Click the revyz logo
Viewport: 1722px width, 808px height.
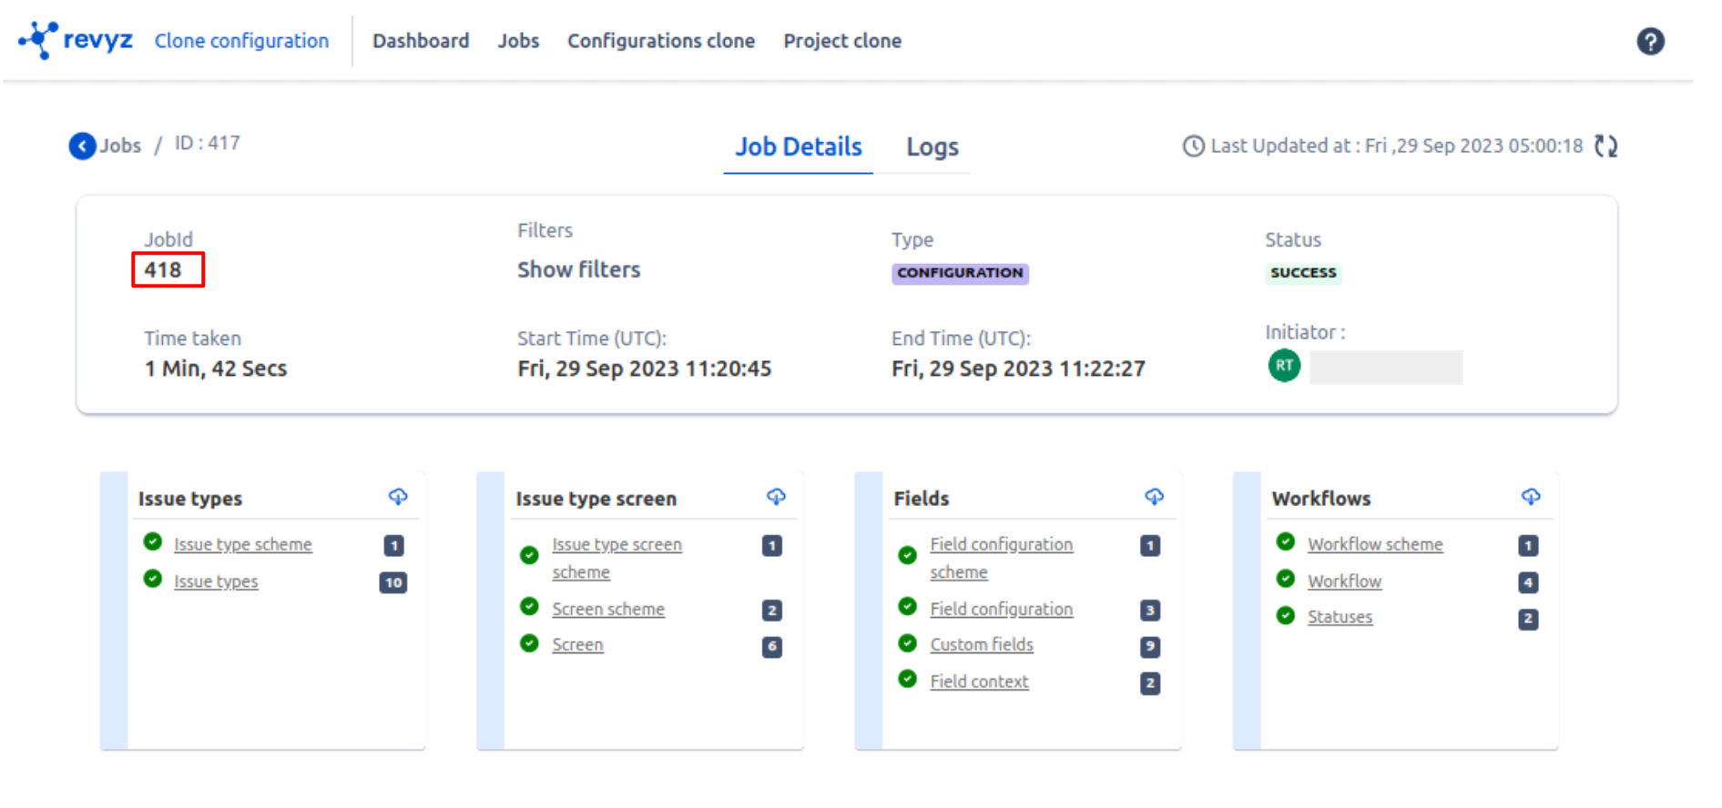(x=76, y=41)
